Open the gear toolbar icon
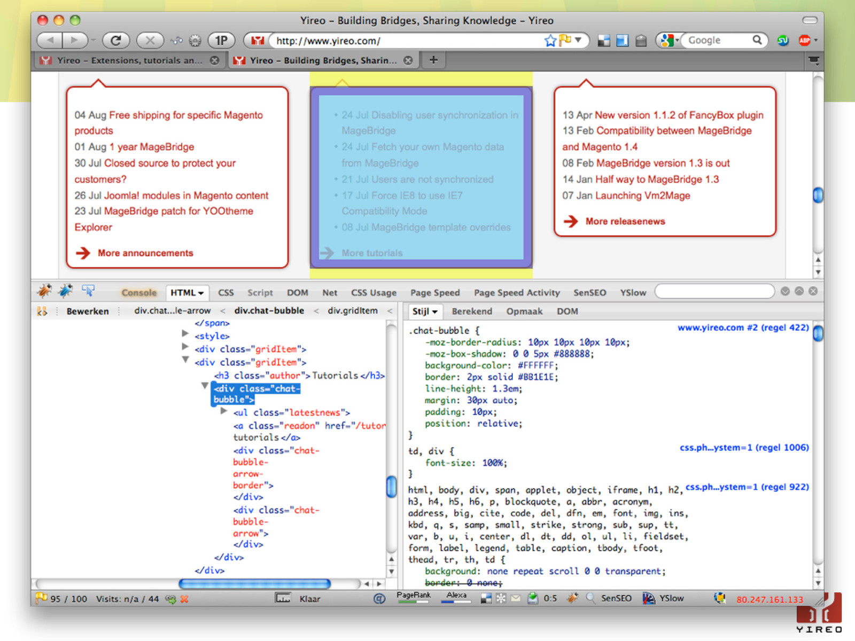855x641 pixels. [195, 41]
